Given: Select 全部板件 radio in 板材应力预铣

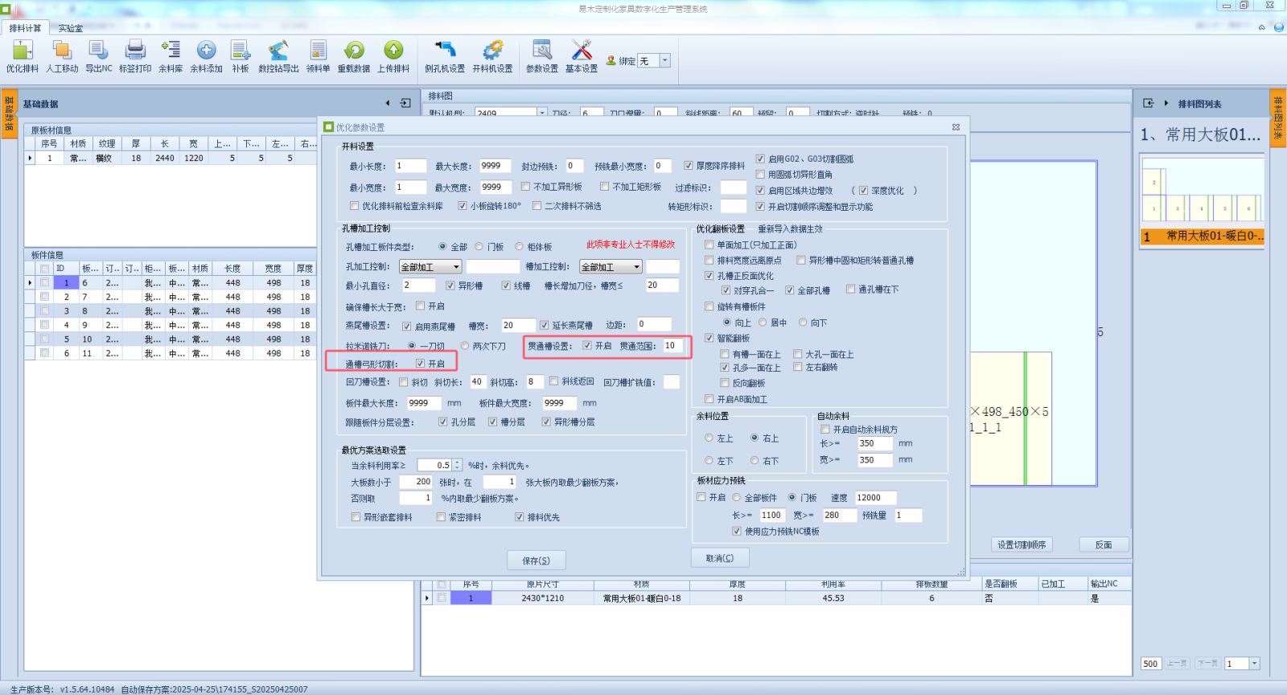Looking at the screenshot, I should (x=736, y=498).
